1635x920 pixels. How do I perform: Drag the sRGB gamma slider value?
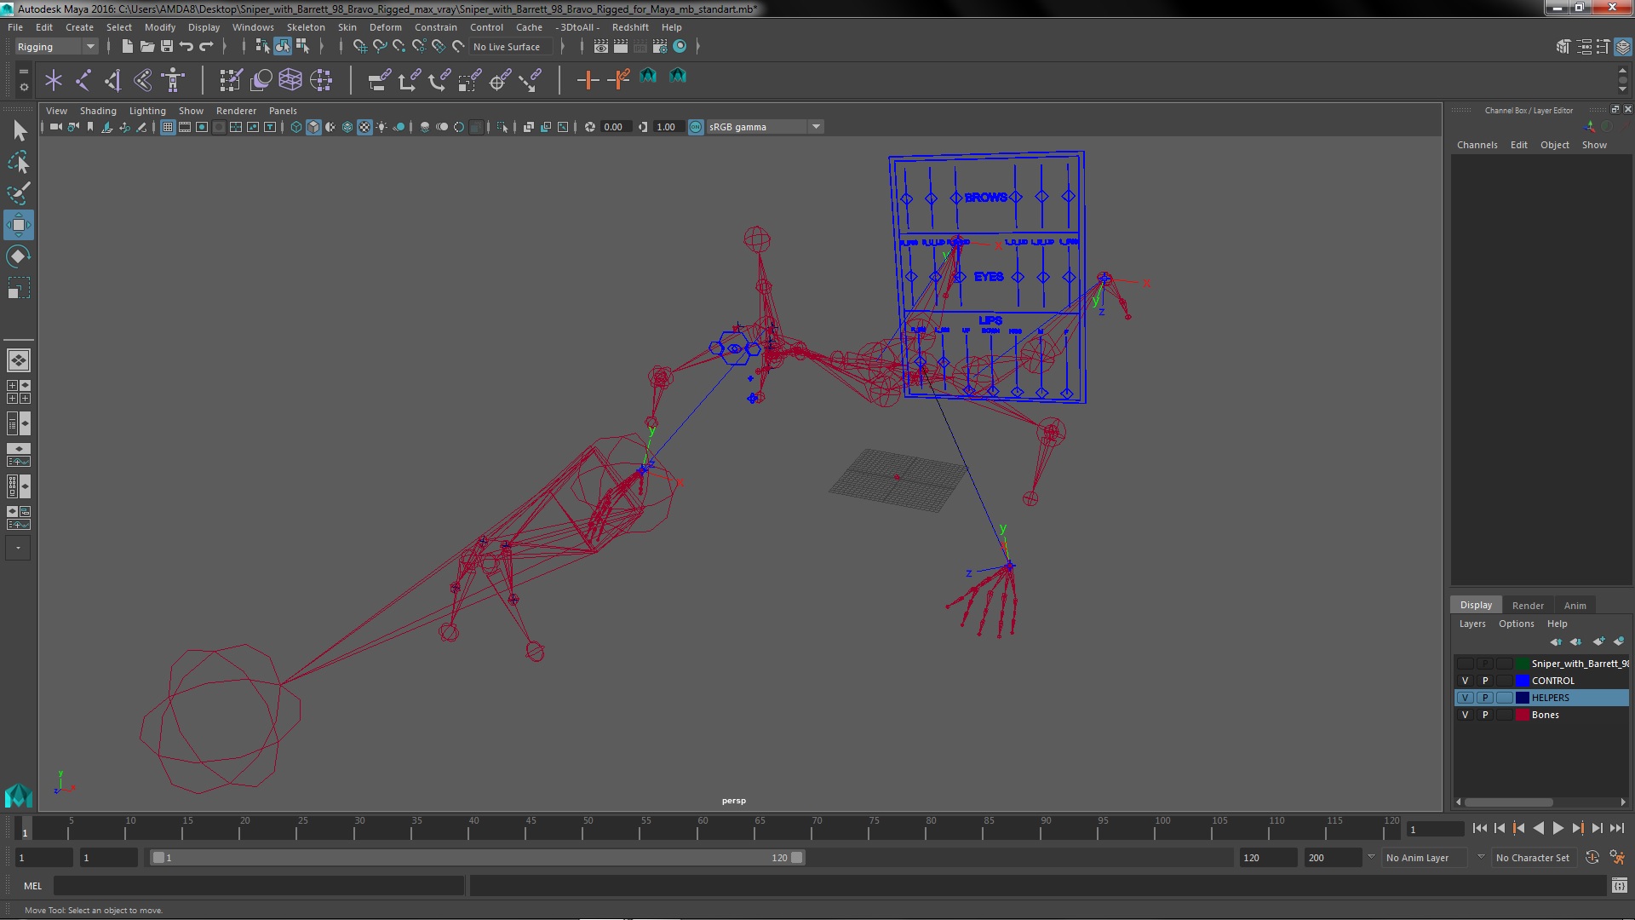(x=667, y=126)
